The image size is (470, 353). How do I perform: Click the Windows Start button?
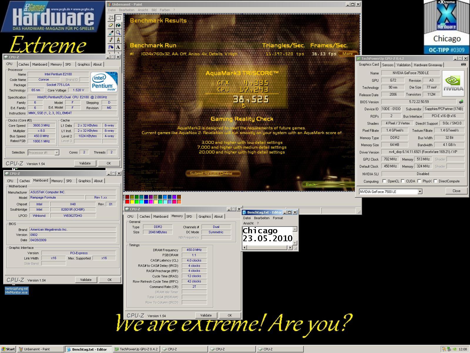8,349
